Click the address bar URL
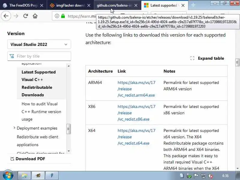The height and width of the screenshot is (180, 240). pos(82,16)
